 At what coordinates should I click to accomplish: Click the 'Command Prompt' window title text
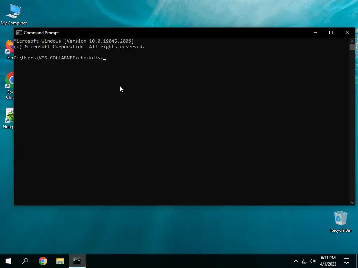[41, 33]
